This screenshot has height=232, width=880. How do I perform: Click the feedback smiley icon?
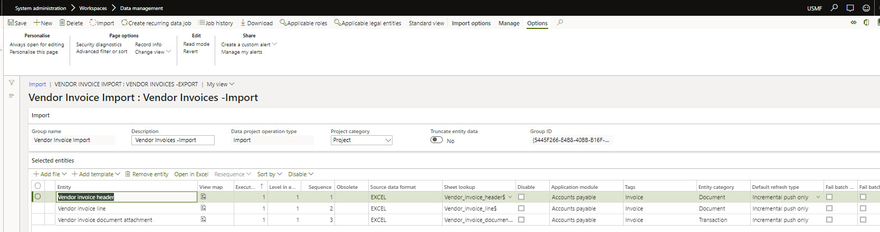pyautogui.click(x=866, y=8)
